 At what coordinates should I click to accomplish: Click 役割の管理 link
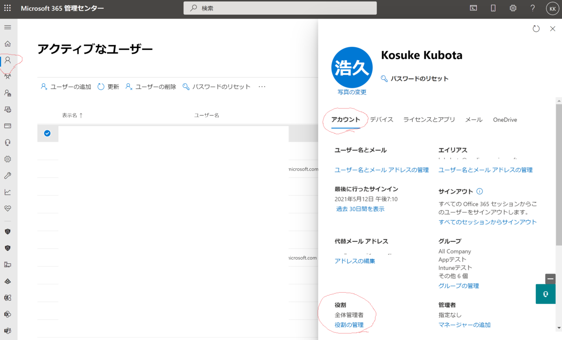[x=349, y=325]
